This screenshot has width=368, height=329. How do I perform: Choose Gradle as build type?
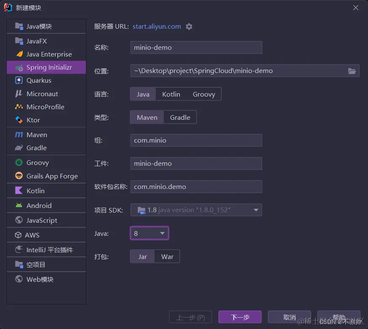[180, 117]
